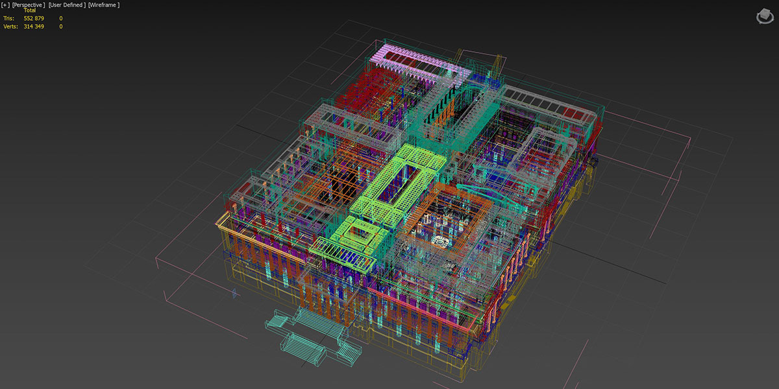Click the Tris total count 552 879
Image resolution: width=779 pixels, height=389 pixels.
(x=34, y=19)
